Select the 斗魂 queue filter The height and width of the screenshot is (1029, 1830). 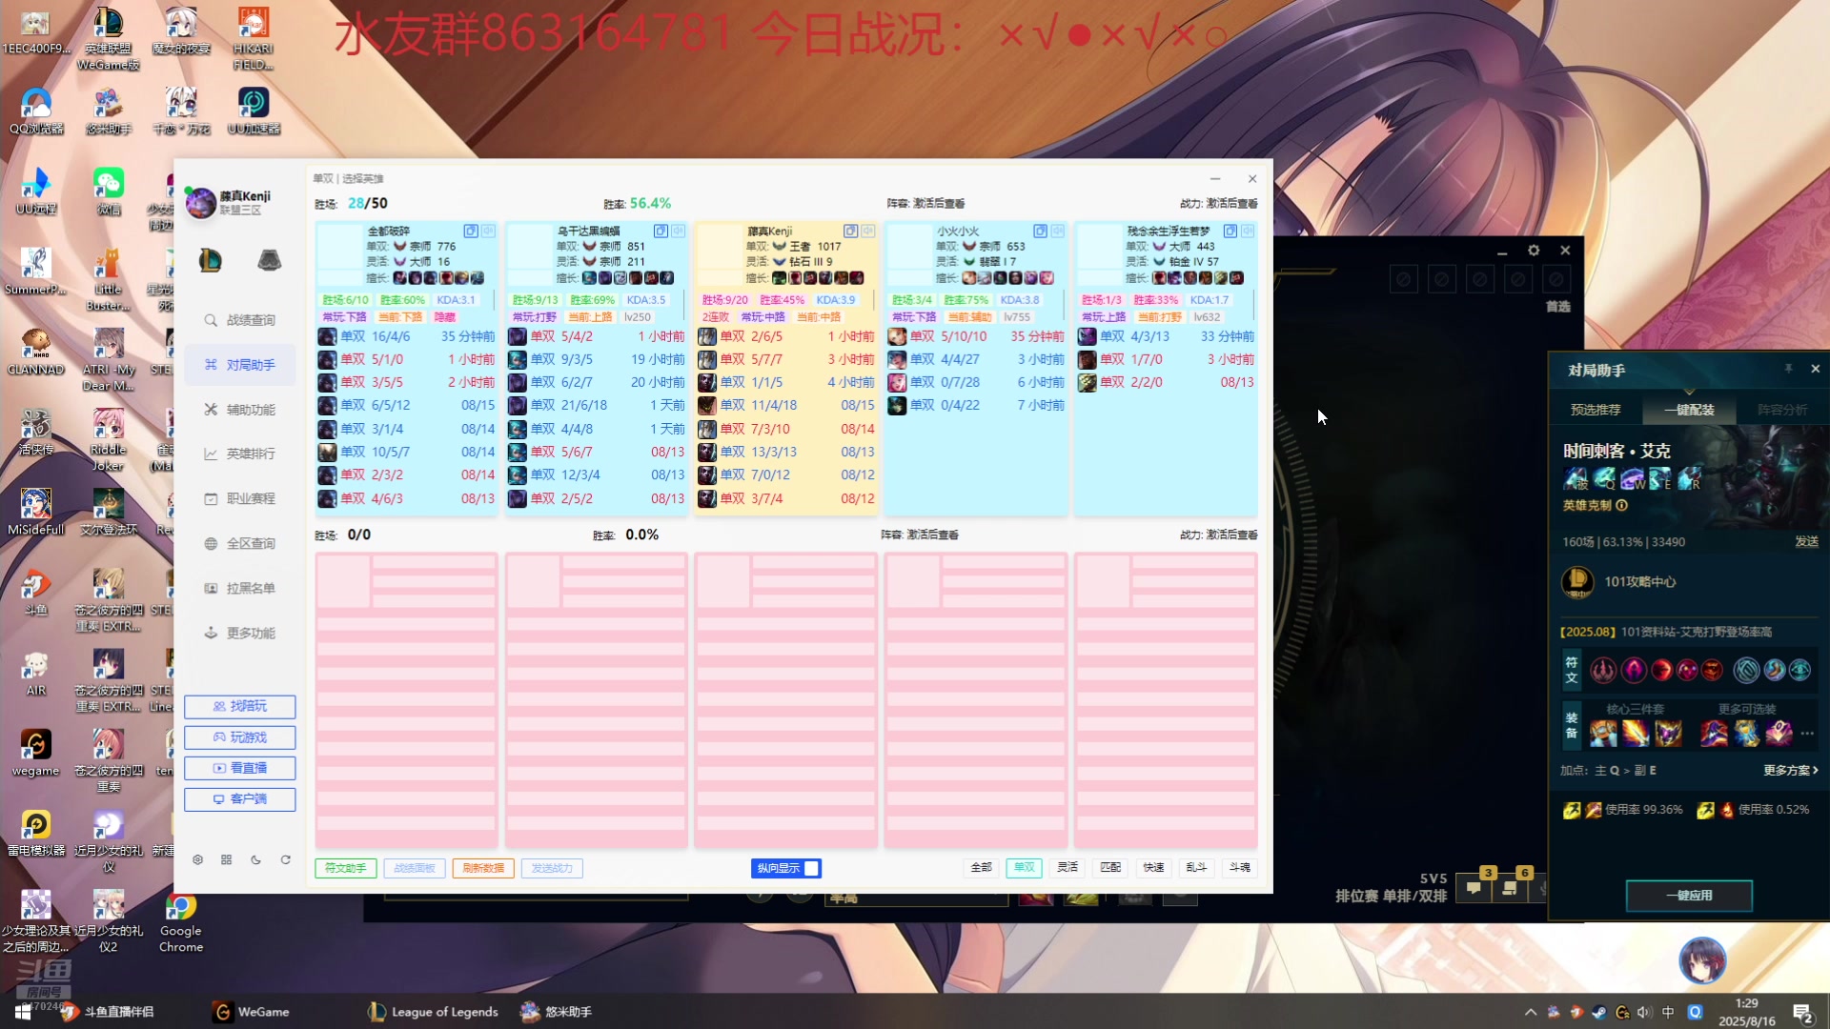pyautogui.click(x=1240, y=868)
